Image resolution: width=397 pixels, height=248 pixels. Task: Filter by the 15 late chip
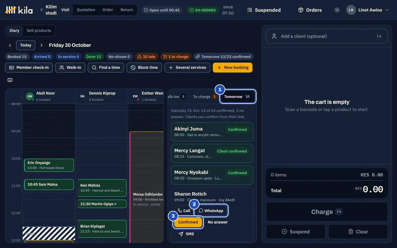tap(146, 57)
